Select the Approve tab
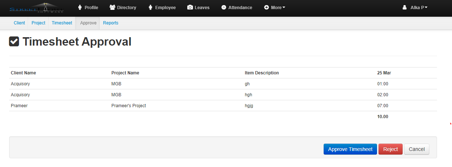 88,23
